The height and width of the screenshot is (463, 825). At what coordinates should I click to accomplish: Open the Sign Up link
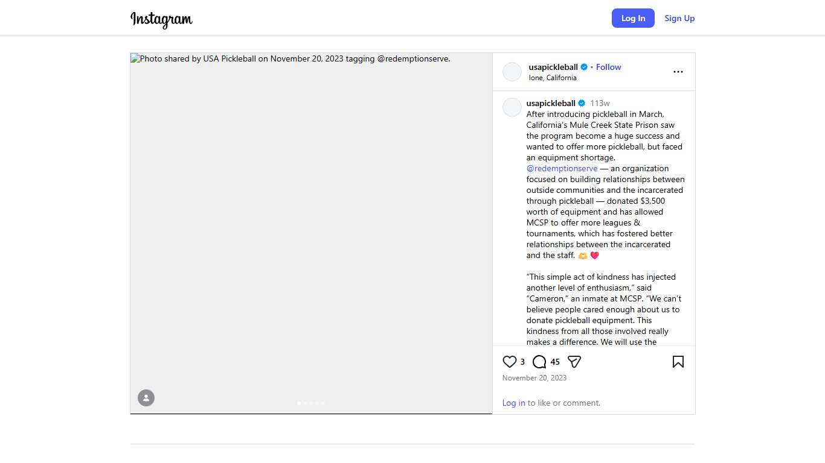point(679,18)
